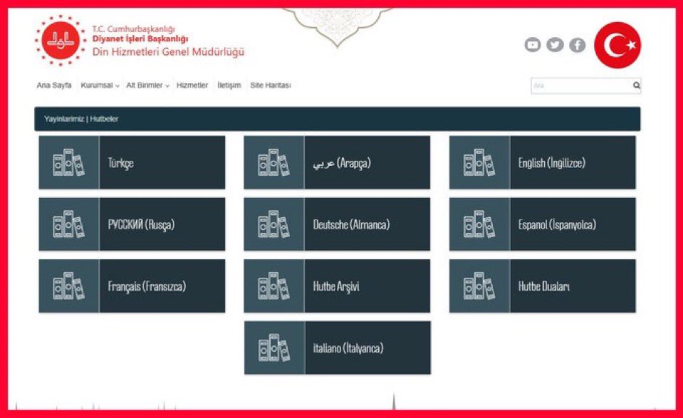Viewport: 683px width, 418px height.
Task: Expand the Alt Birimler dropdown menu
Action: (x=147, y=85)
